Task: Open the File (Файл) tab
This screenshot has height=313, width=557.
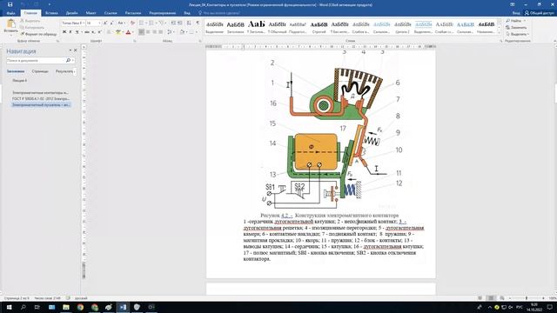Action: point(10,13)
